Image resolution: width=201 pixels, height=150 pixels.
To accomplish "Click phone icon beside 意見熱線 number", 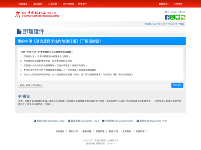I will (x=138, y=121).
